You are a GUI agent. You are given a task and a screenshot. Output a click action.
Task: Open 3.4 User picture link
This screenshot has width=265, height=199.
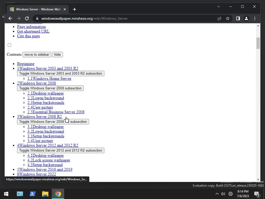pos(40,141)
